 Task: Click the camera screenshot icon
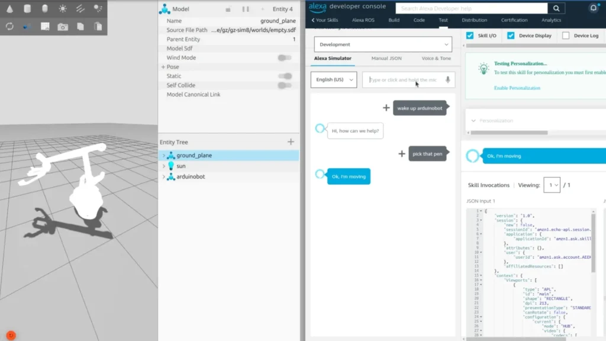pyautogui.click(x=62, y=27)
